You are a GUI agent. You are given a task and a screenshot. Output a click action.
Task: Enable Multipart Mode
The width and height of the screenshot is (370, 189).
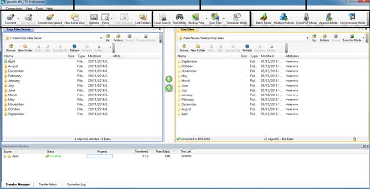(x=284, y=19)
